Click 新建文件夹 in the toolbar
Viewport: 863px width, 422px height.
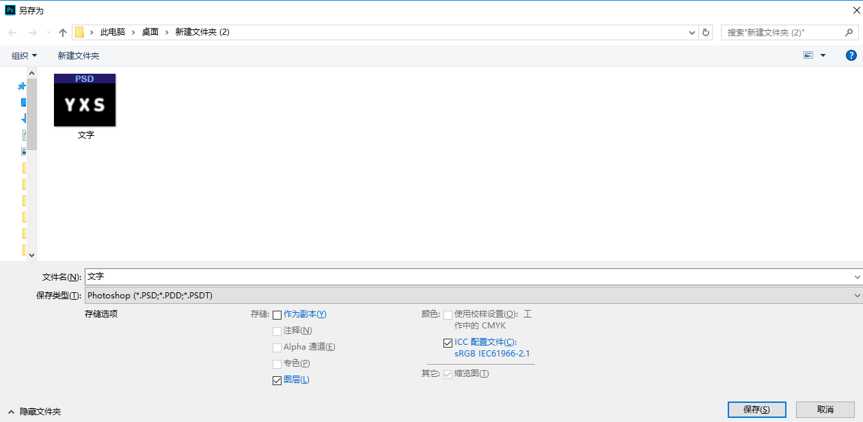pyautogui.click(x=79, y=55)
